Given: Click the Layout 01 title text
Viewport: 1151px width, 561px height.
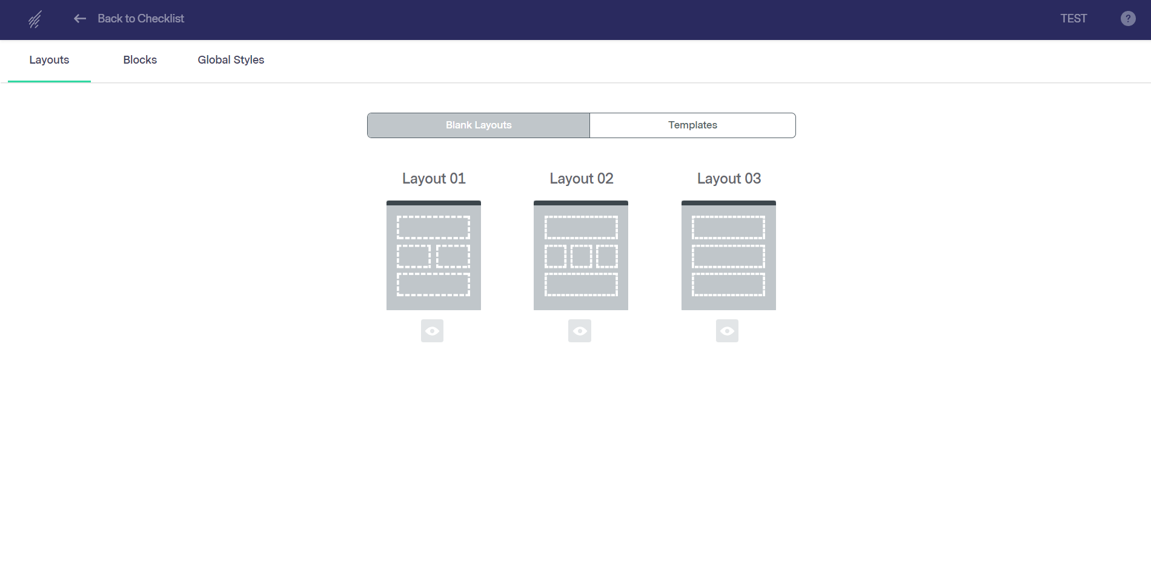Looking at the screenshot, I should pyautogui.click(x=434, y=179).
